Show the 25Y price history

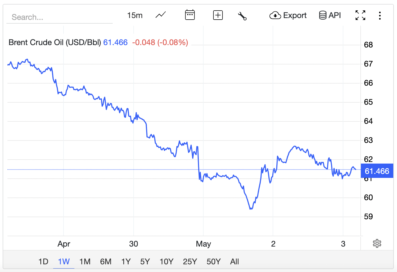click(190, 262)
